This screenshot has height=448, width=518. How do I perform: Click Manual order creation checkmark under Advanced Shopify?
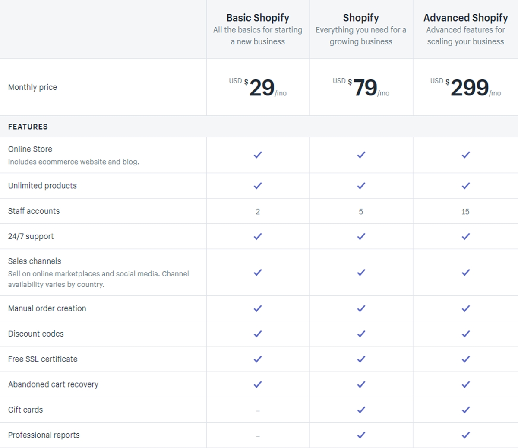465,308
